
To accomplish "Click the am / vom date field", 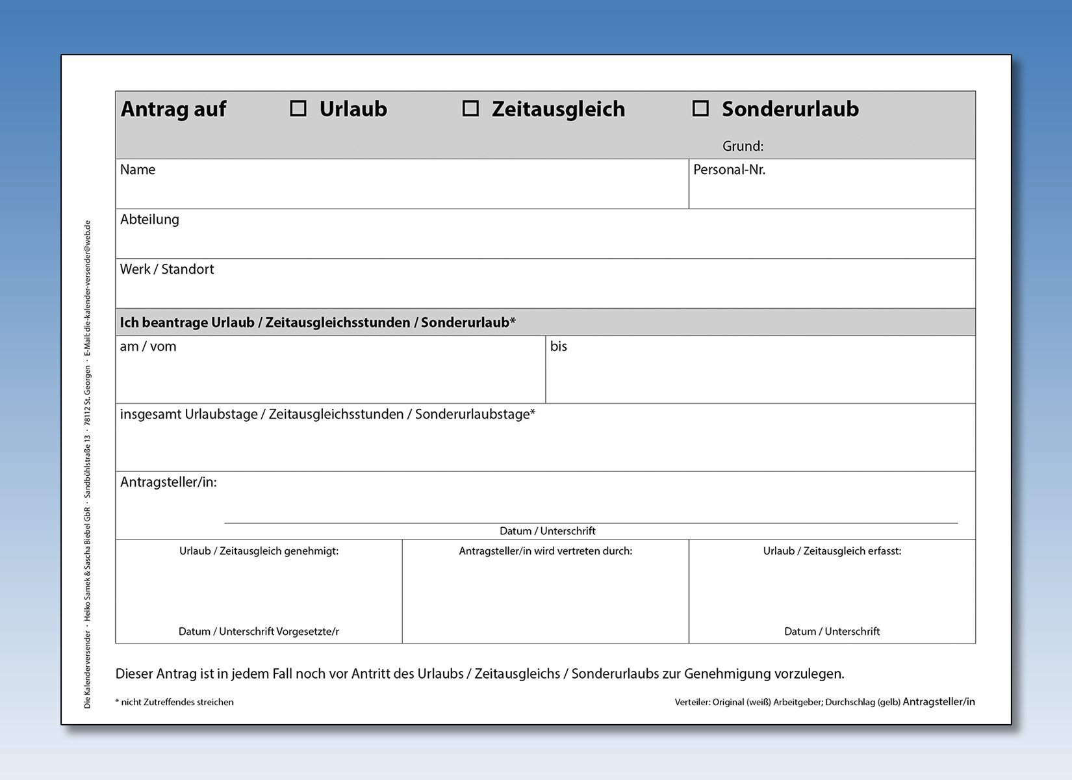I will pos(330,376).
